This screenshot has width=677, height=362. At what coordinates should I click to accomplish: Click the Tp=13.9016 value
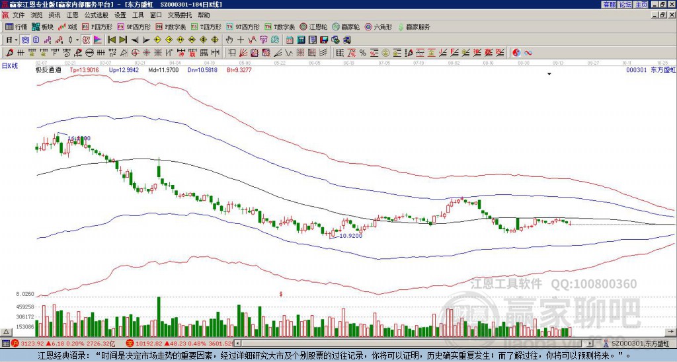tap(85, 70)
